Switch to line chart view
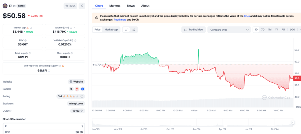Screen dimensions: 301x134 pyautogui.click(x=126, y=30)
